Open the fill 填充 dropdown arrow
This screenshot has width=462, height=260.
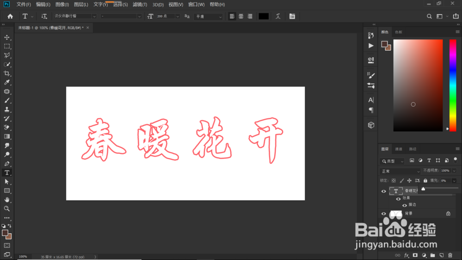[x=454, y=181]
